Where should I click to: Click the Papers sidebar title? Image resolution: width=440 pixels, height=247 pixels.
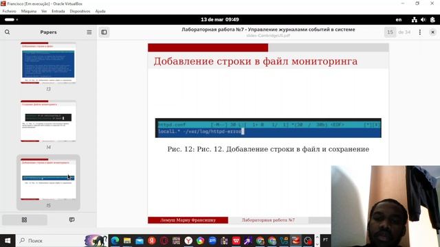click(x=48, y=32)
